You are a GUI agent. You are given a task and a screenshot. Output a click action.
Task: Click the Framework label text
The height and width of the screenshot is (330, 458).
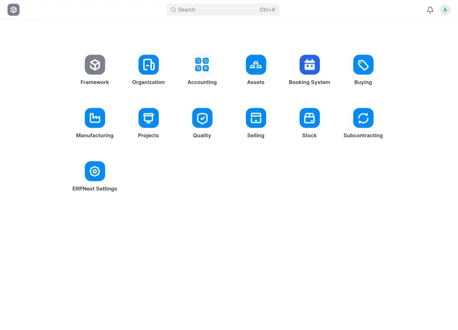(x=95, y=82)
